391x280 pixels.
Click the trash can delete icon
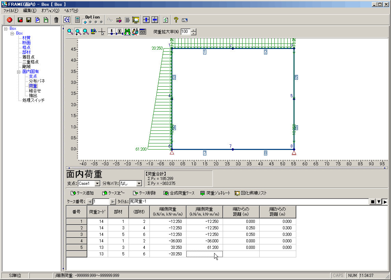pos(56,20)
